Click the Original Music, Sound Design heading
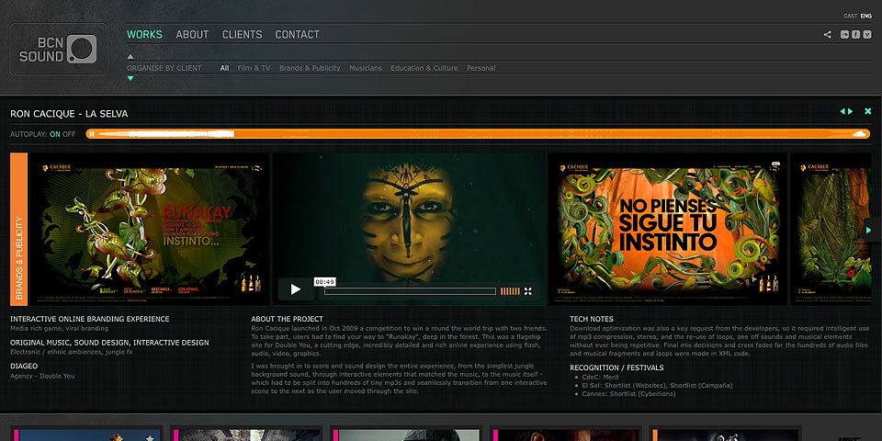The height and width of the screenshot is (441, 882). click(x=109, y=343)
